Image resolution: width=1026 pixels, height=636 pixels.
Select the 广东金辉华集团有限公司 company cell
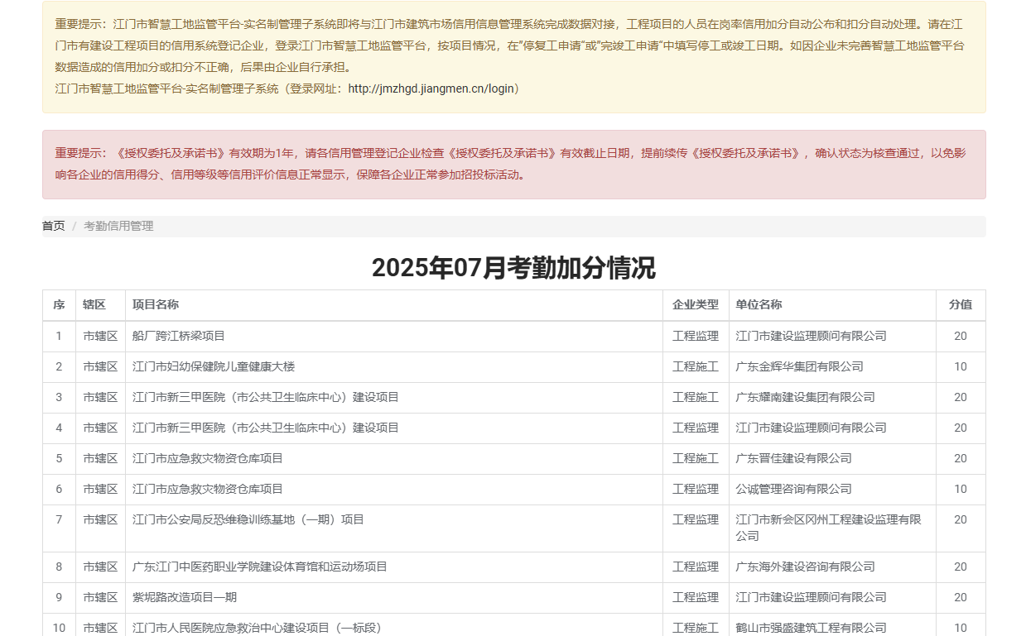pyautogui.click(x=833, y=366)
